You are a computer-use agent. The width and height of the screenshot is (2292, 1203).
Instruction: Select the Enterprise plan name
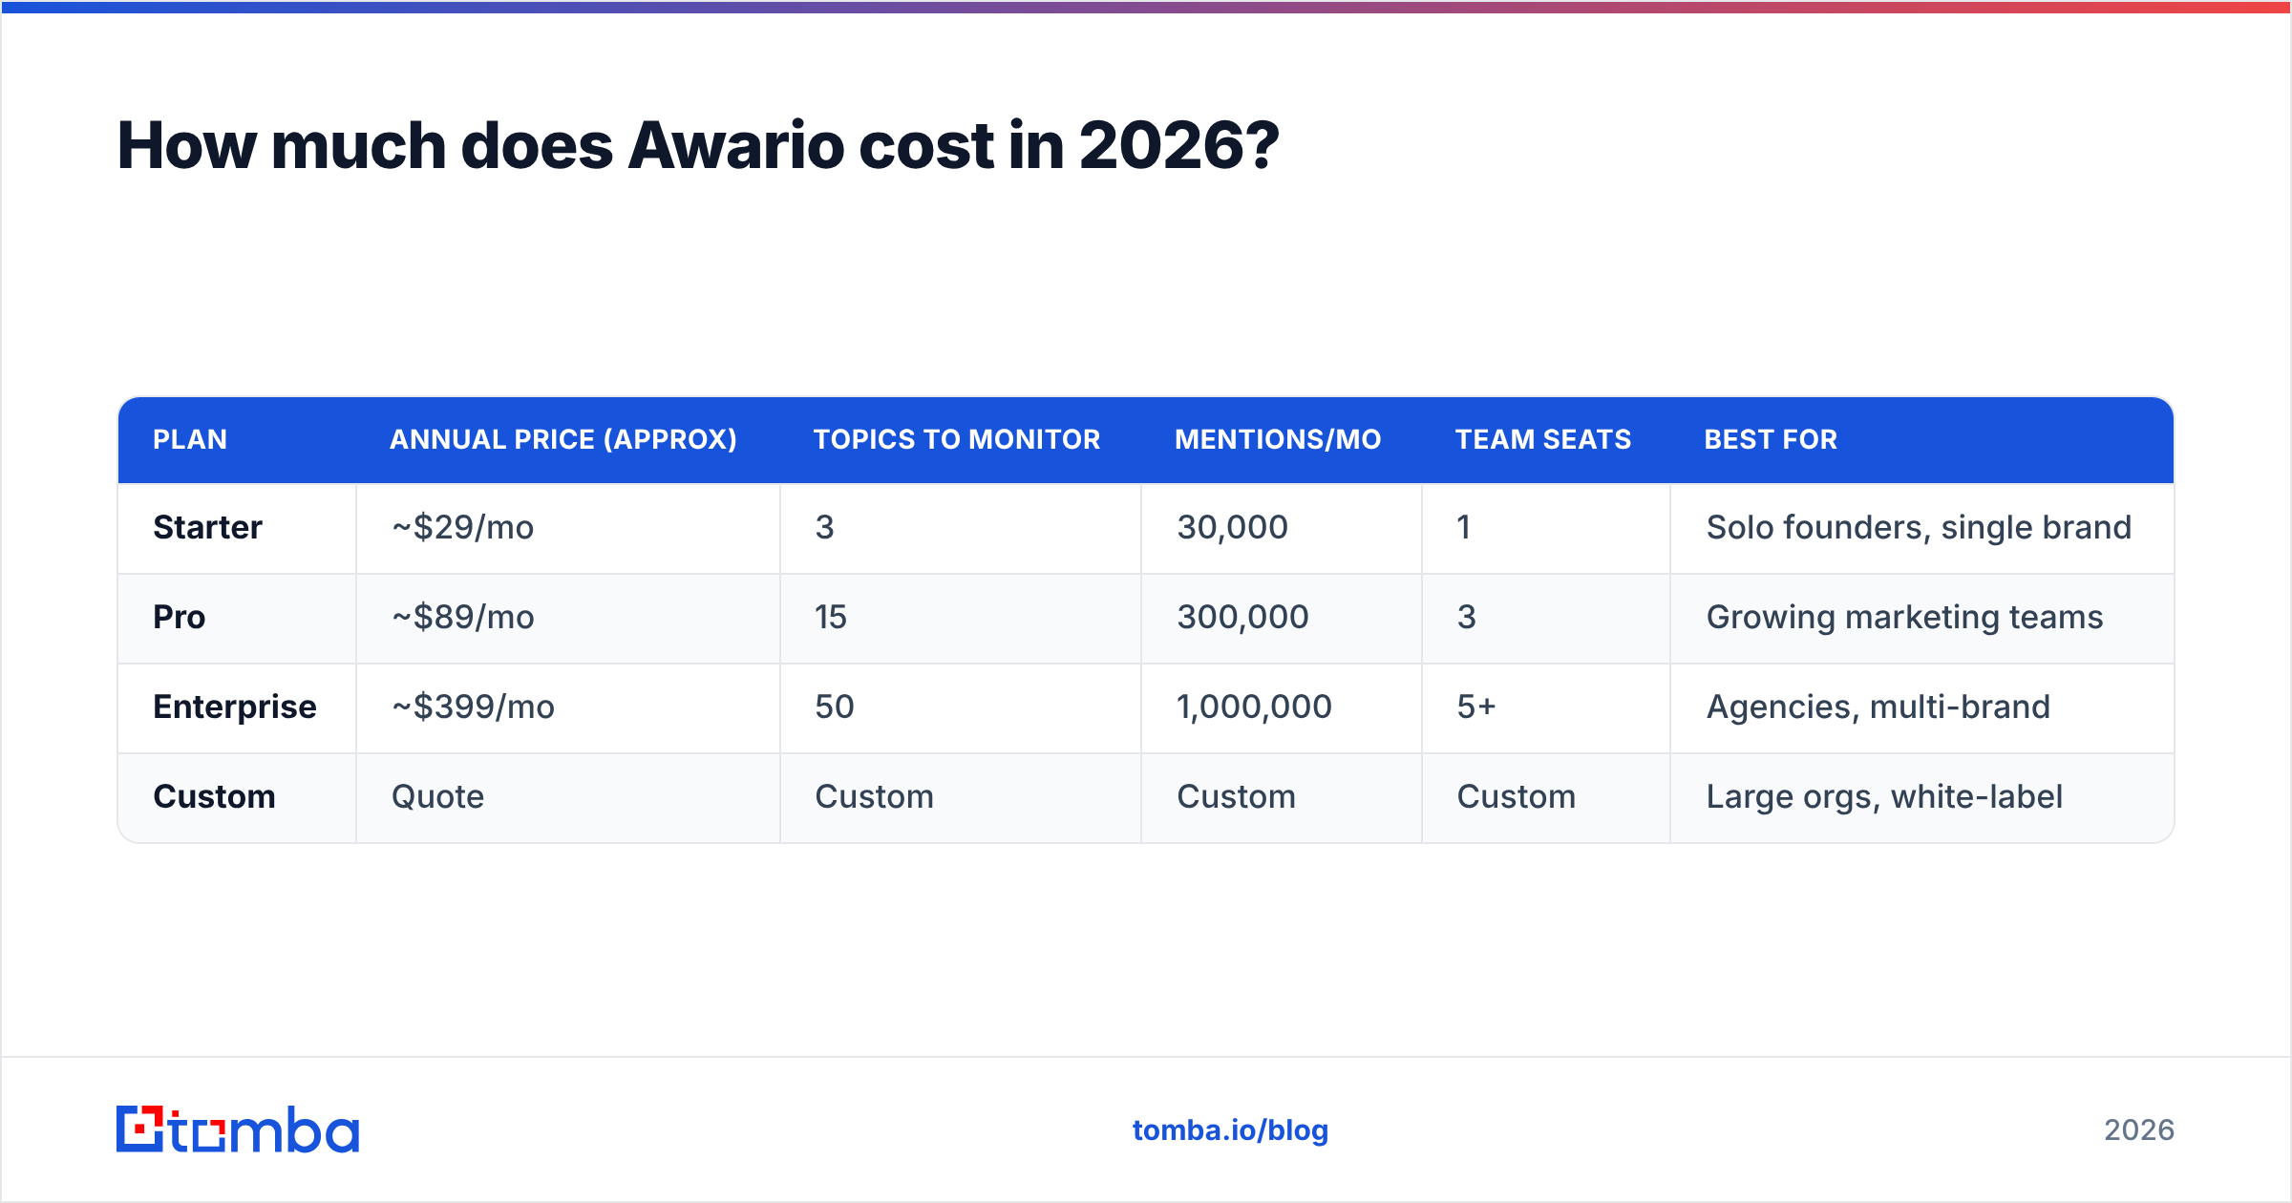(235, 707)
